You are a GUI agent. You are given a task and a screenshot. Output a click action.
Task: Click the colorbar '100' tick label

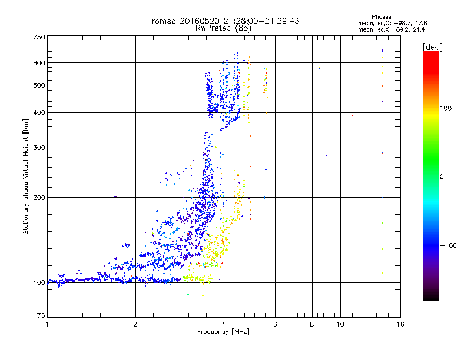[x=446, y=108]
